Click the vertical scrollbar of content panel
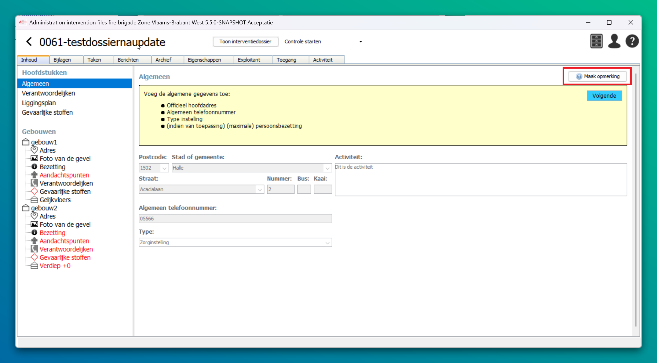The width and height of the screenshot is (657, 363). coord(636,200)
